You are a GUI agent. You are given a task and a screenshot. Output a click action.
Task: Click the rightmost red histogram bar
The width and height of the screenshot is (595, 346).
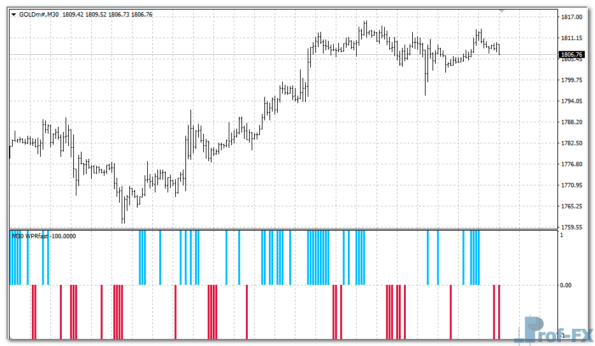(x=499, y=312)
